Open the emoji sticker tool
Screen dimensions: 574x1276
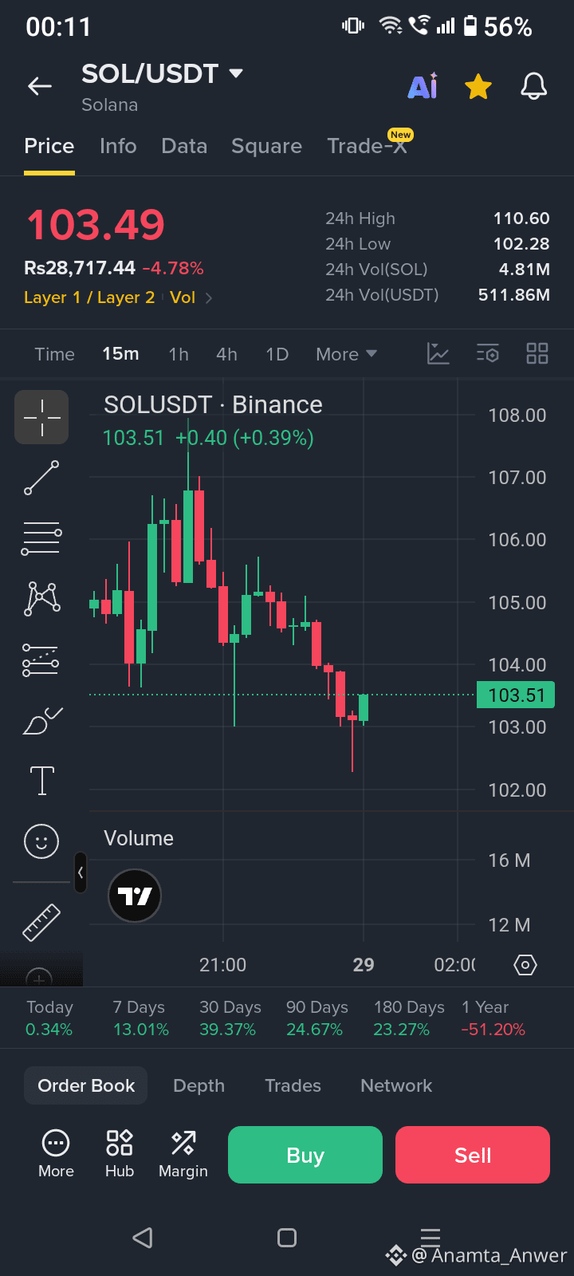(41, 841)
